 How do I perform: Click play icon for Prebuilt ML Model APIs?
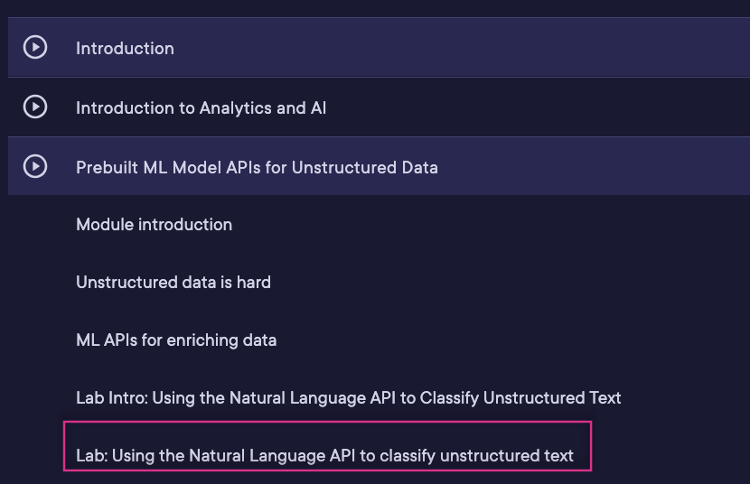(x=35, y=167)
